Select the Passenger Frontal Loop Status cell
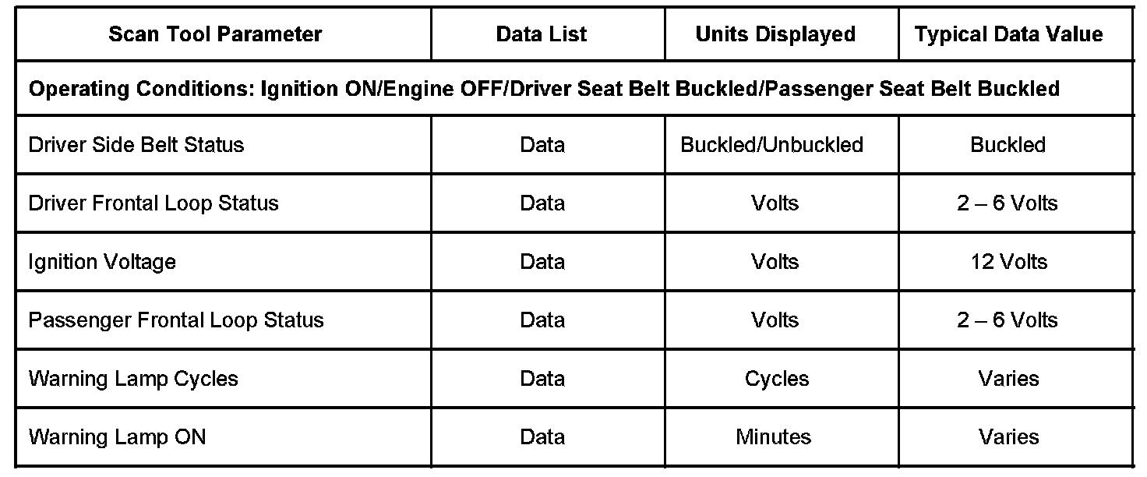The image size is (1147, 477). click(x=176, y=320)
